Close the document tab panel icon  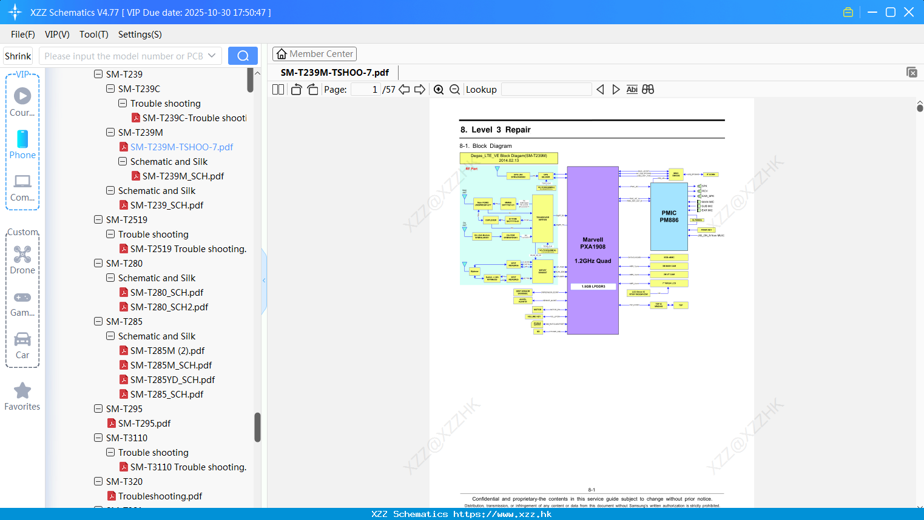(912, 72)
